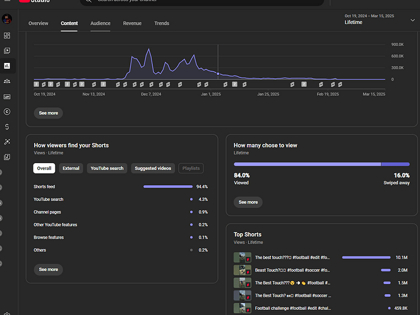Click the '84.0%' viewed value
The image size is (420, 315).
(x=242, y=175)
